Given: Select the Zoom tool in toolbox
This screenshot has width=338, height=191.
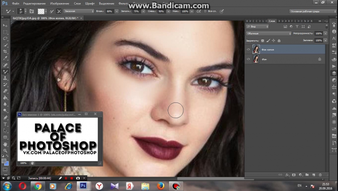Looking at the screenshot, I should [5, 150].
